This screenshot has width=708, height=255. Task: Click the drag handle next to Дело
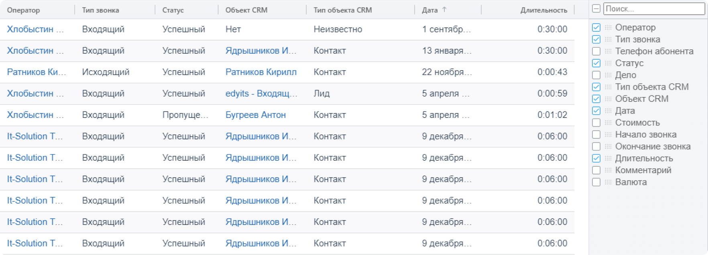[x=608, y=75]
